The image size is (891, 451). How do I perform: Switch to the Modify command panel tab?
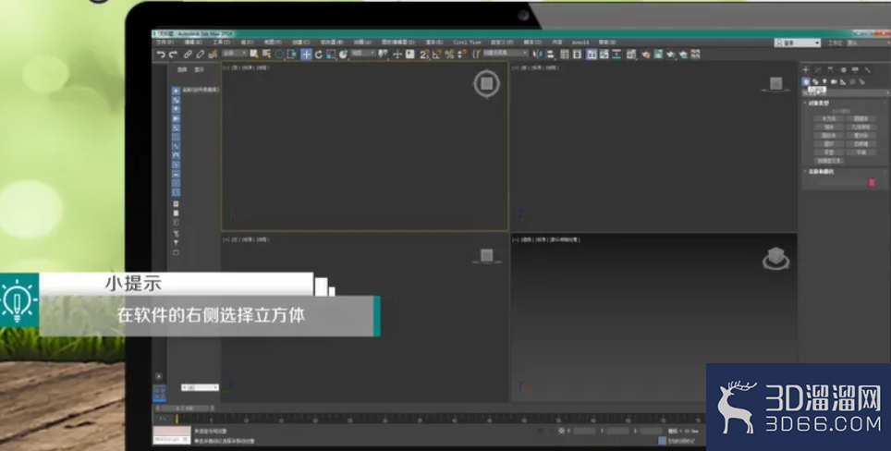818,70
